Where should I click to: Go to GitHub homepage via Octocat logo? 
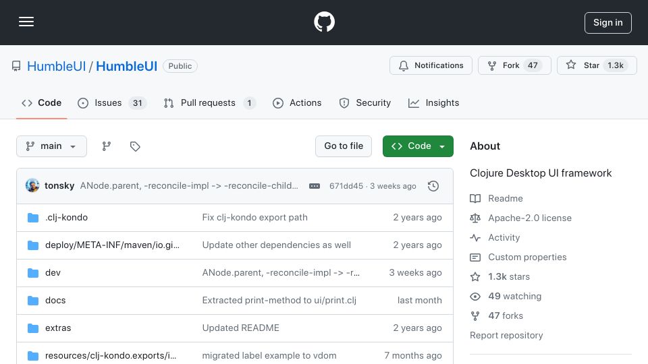click(324, 22)
